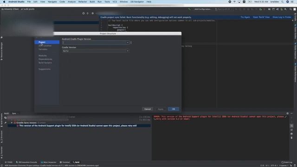Click the clear all trash icon in build output

coord(291,138)
